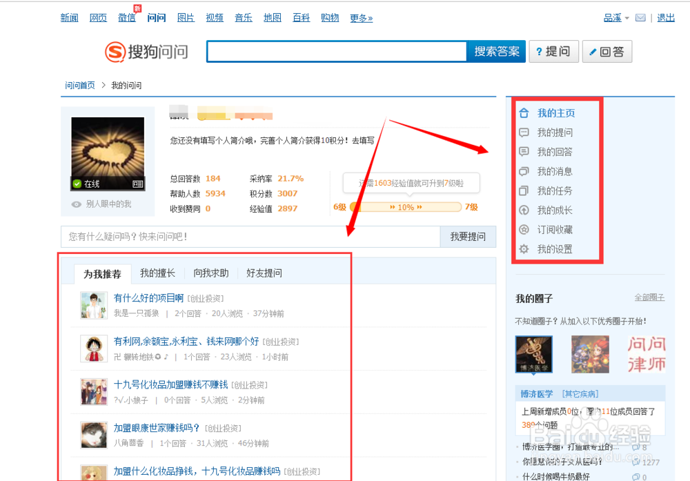Image resolution: width=690 pixels, height=481 pixels.
Task: Open 我的消息 in the sidebar
Action: point(555,171)
